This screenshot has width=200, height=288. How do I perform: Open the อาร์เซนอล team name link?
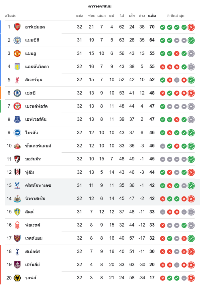[35, 27]
